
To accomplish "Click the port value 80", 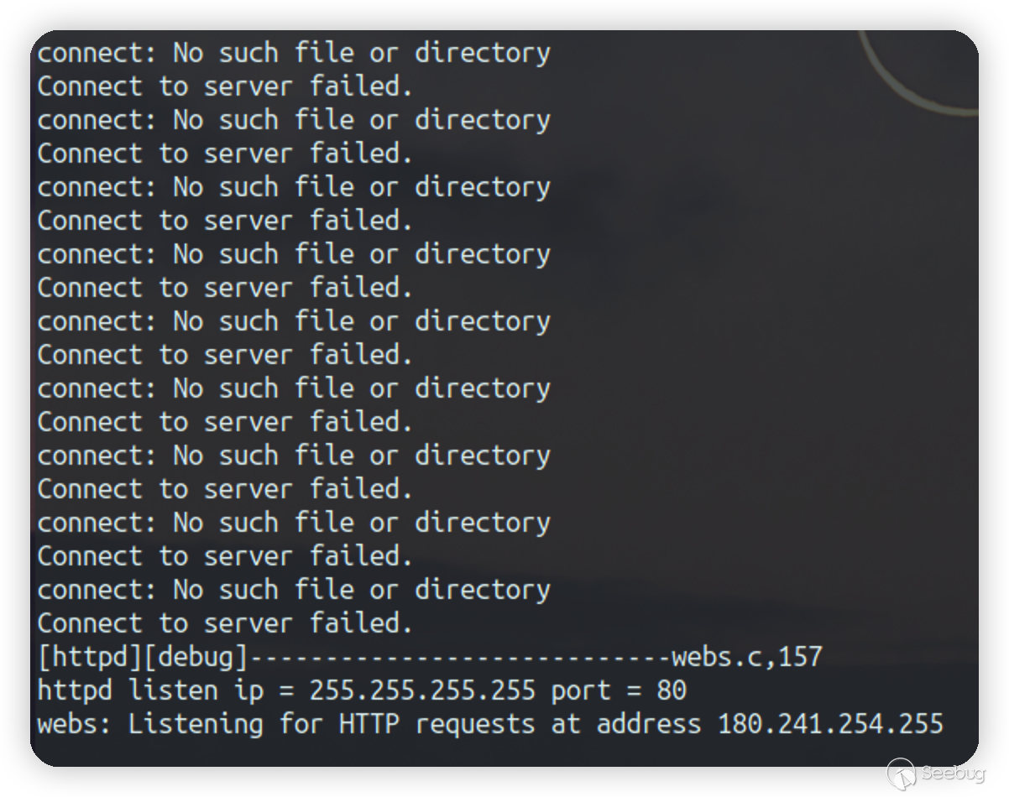I will (672, 690).
